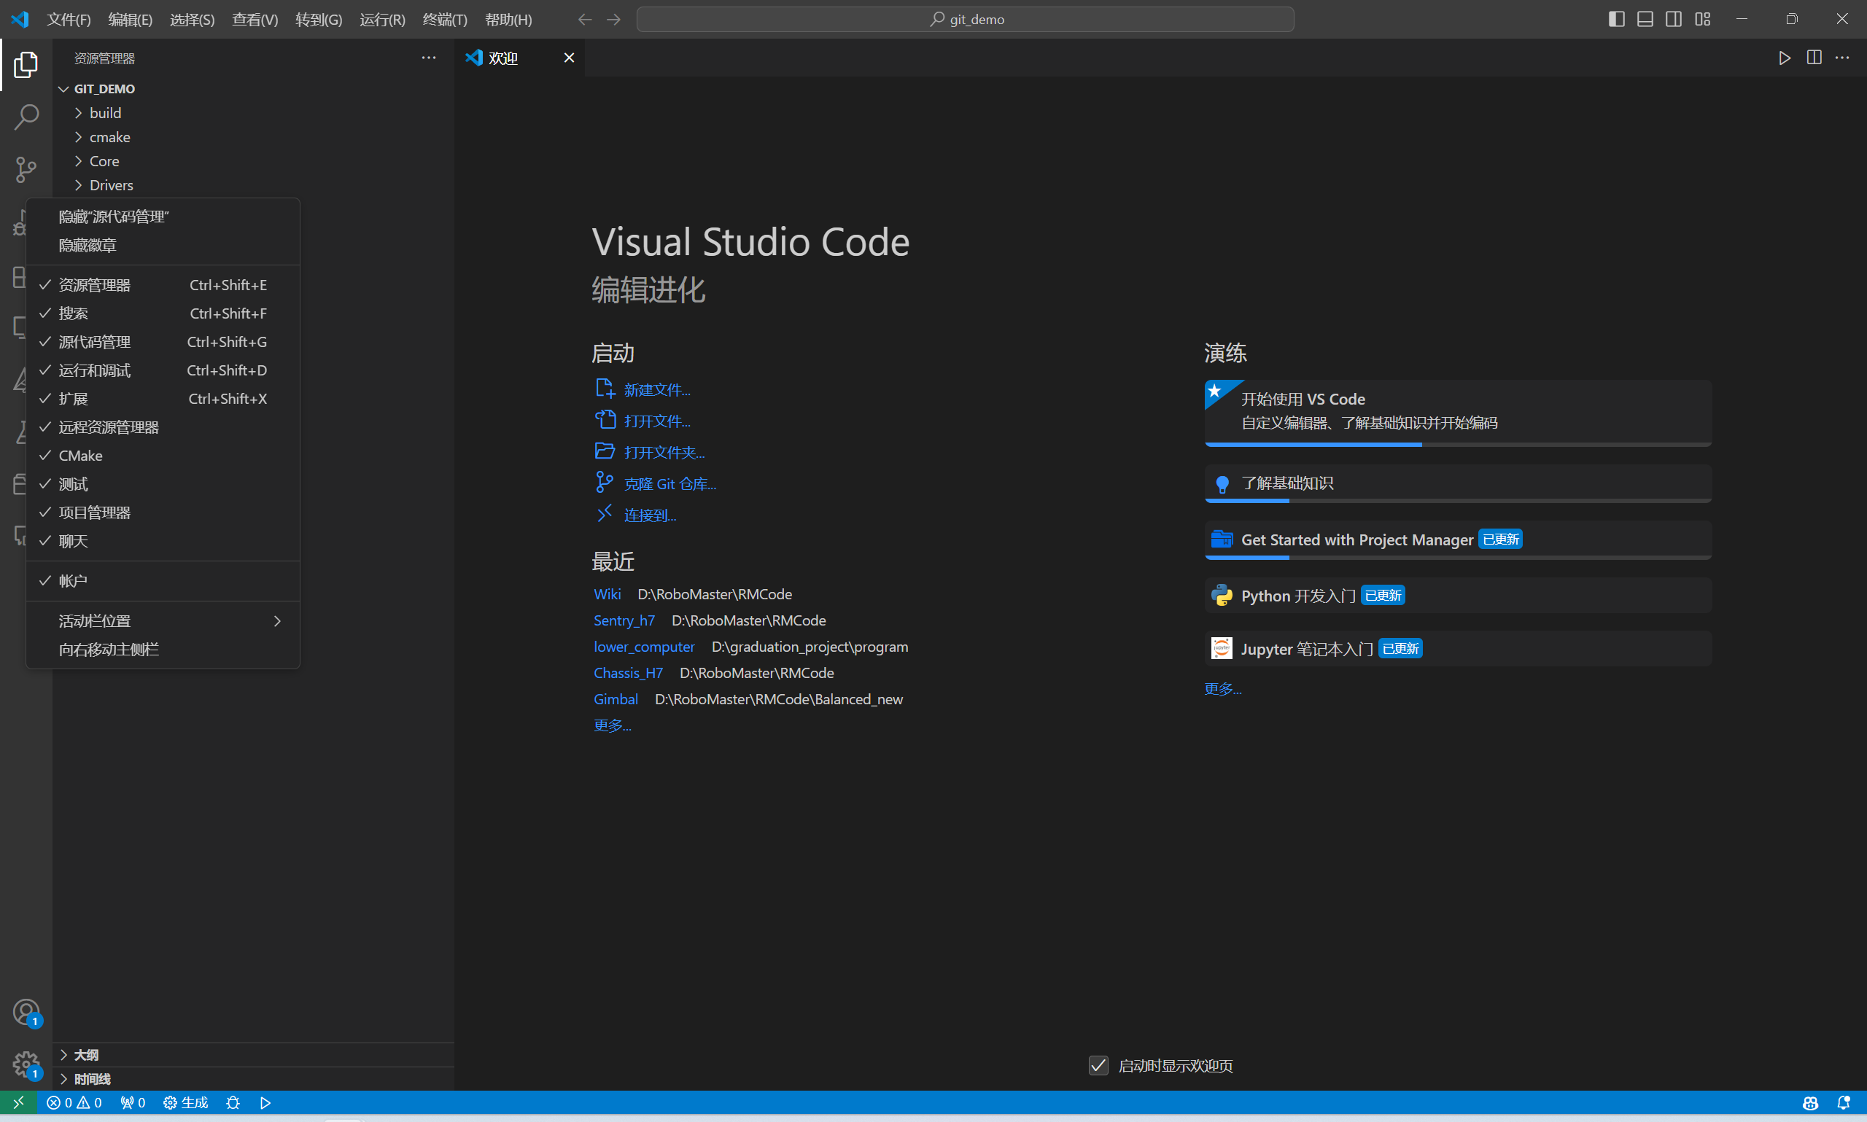Open the Accounts icon in activity bar
This screenshot has height=1122, width=1867.
pyautogui.click(x=26, y=1012)
